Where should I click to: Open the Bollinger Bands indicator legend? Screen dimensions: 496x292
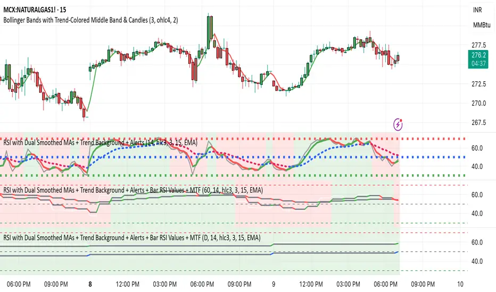point(90,20)
